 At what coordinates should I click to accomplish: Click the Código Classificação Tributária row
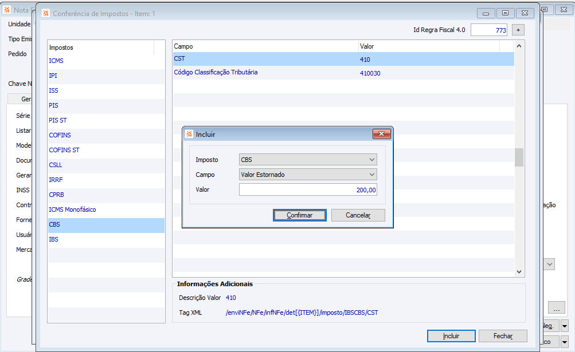(343, 73)
